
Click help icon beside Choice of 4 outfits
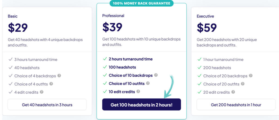(x=51, y=84)
